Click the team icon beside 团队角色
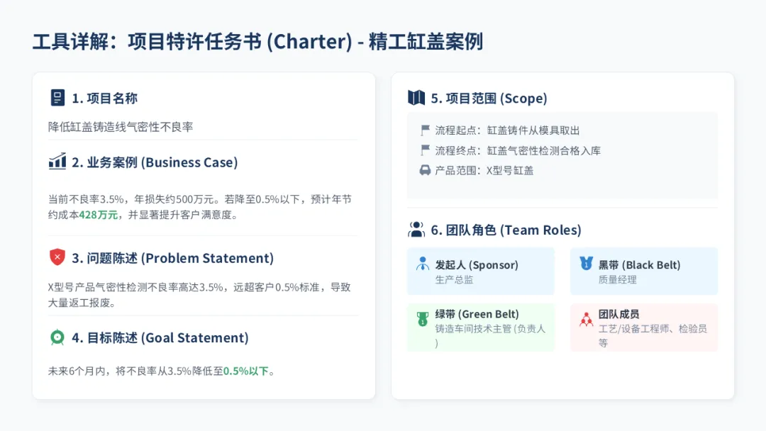This screenshot has width=766, height=431. click(416, 230)
